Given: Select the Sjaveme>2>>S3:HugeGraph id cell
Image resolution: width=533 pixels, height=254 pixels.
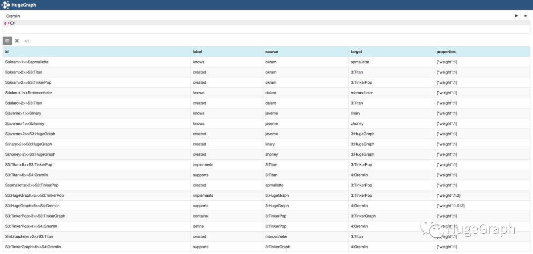Looking at the screenshot, I should 97,134.
